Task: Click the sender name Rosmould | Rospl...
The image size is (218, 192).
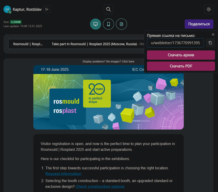Action: coord(28,44)
